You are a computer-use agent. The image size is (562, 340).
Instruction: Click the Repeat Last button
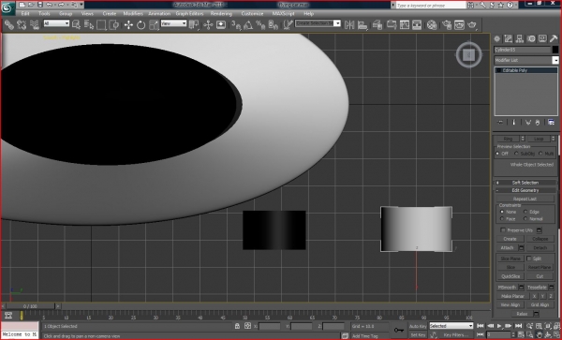pos(525,199)
